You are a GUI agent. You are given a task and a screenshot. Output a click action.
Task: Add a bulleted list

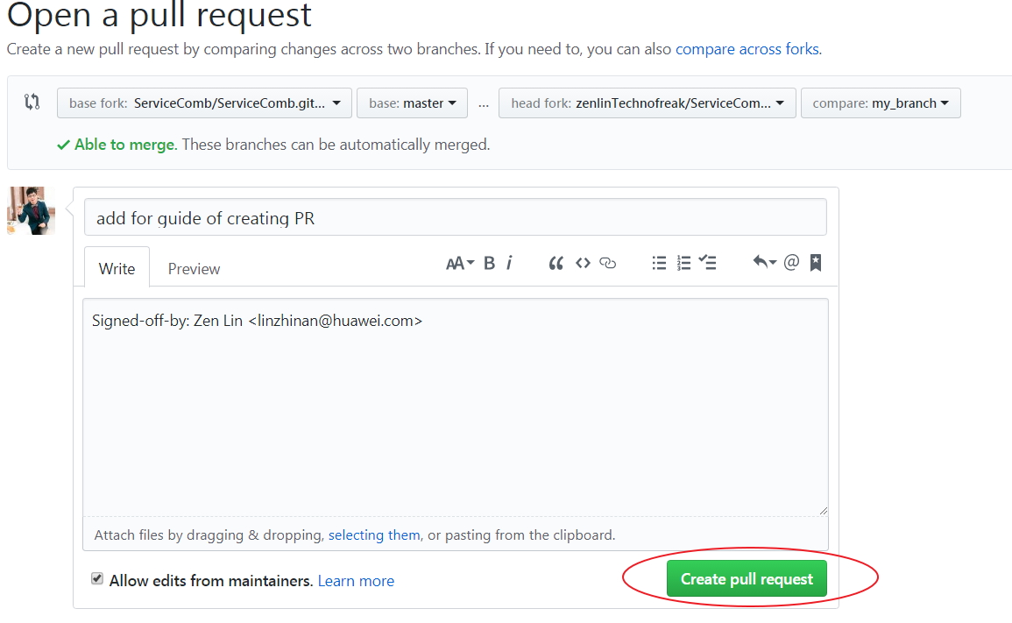[x=659, y=263]
